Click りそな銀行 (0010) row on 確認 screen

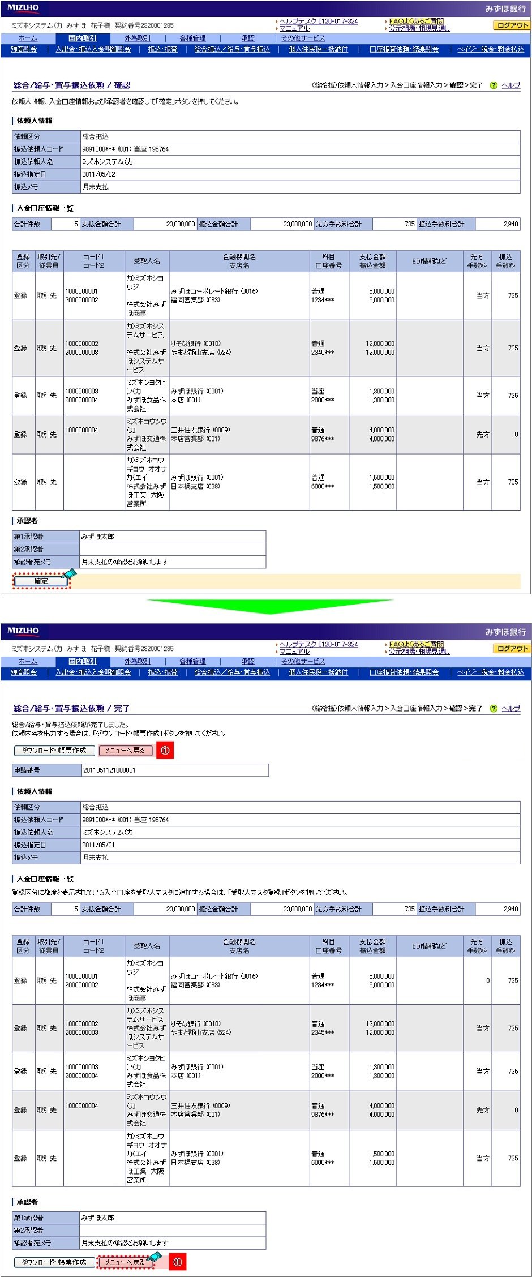(x=266, y=348)
